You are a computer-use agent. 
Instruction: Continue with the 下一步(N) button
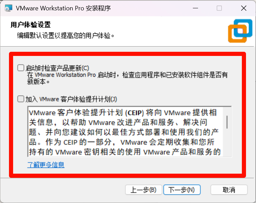coord(182,190)
